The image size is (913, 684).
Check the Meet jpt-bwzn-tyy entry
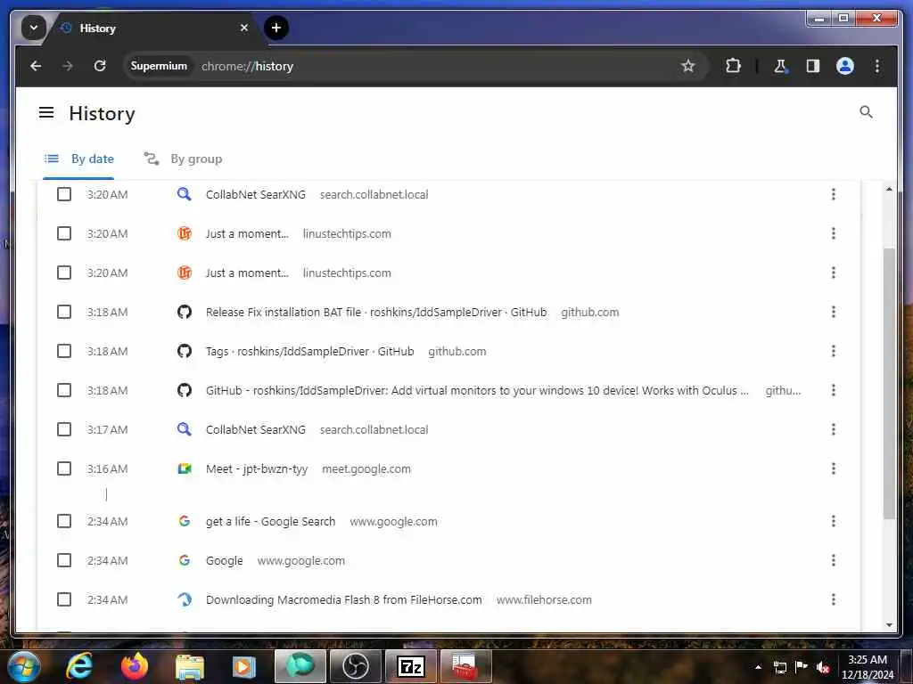64,468
